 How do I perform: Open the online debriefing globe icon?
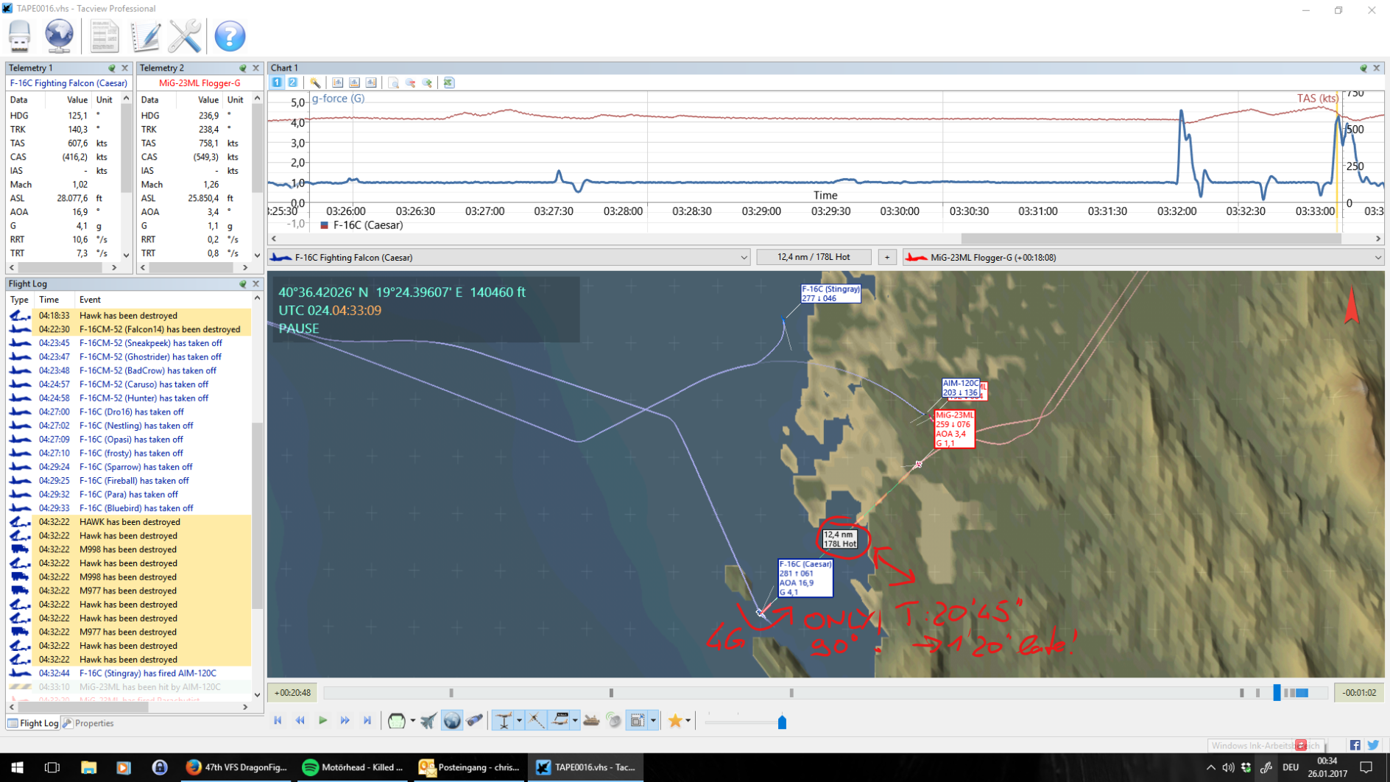pyautogui.click(x=60, y=35)
